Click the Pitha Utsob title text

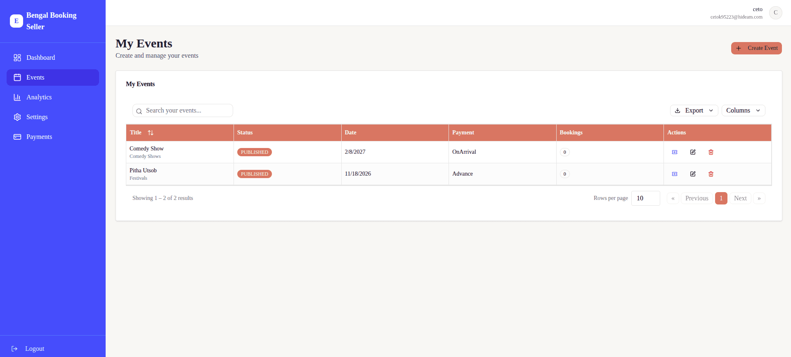pyautogui.click(x=143, y=171)
